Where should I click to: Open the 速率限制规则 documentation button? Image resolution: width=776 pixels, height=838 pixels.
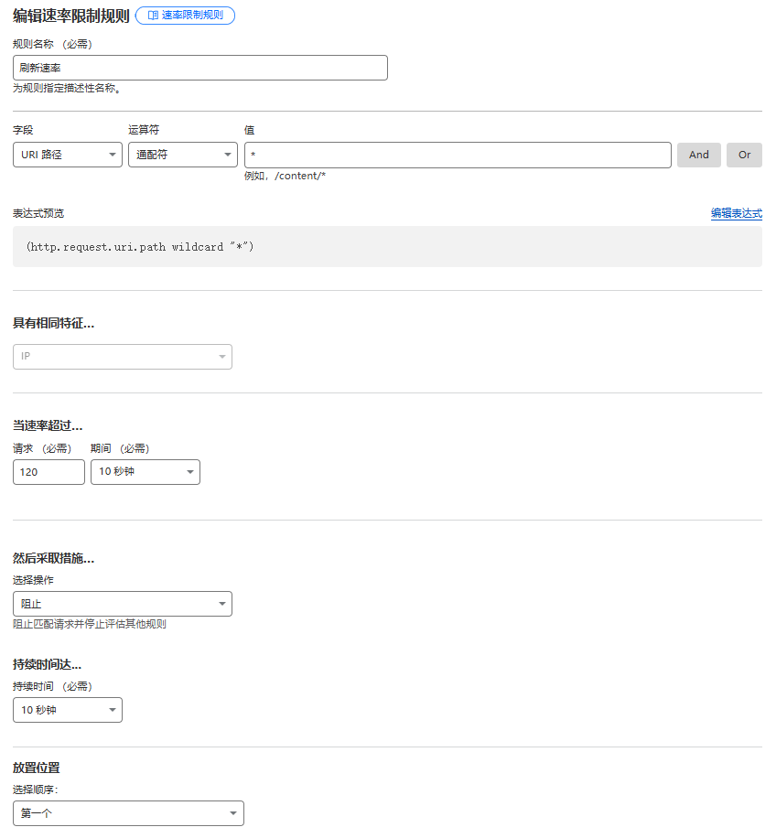(185, 16)
